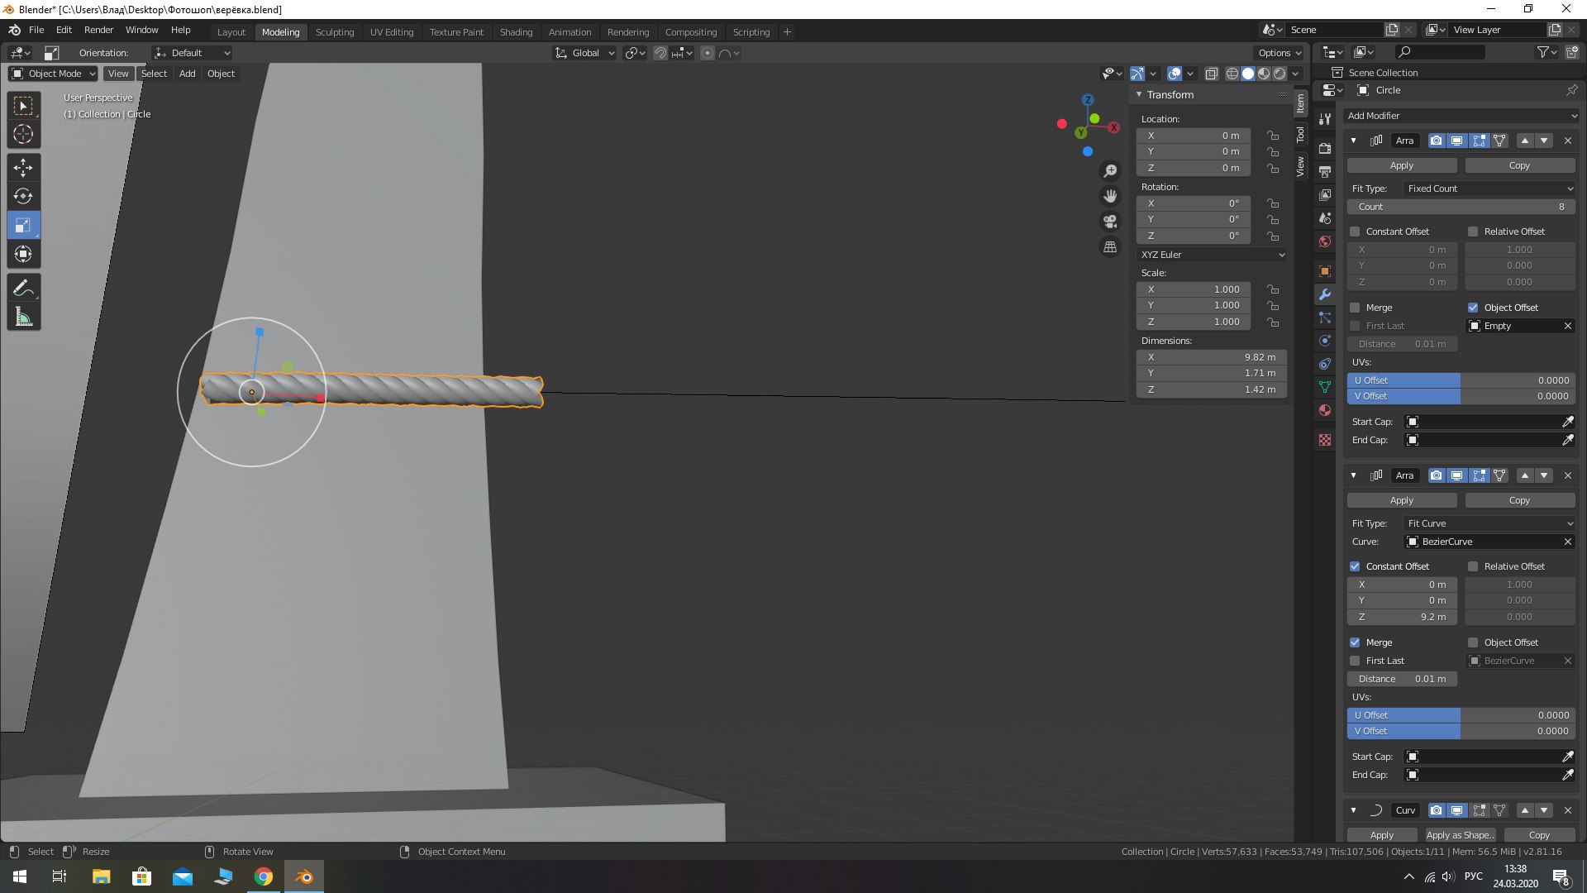This screenshot has width=1587, height=893.
Task: Open the viewport Add menu
Action: click(x=188, y=74)
